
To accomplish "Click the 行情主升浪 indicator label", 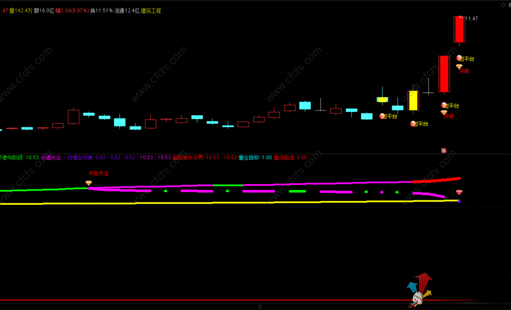I will point(80,158).
